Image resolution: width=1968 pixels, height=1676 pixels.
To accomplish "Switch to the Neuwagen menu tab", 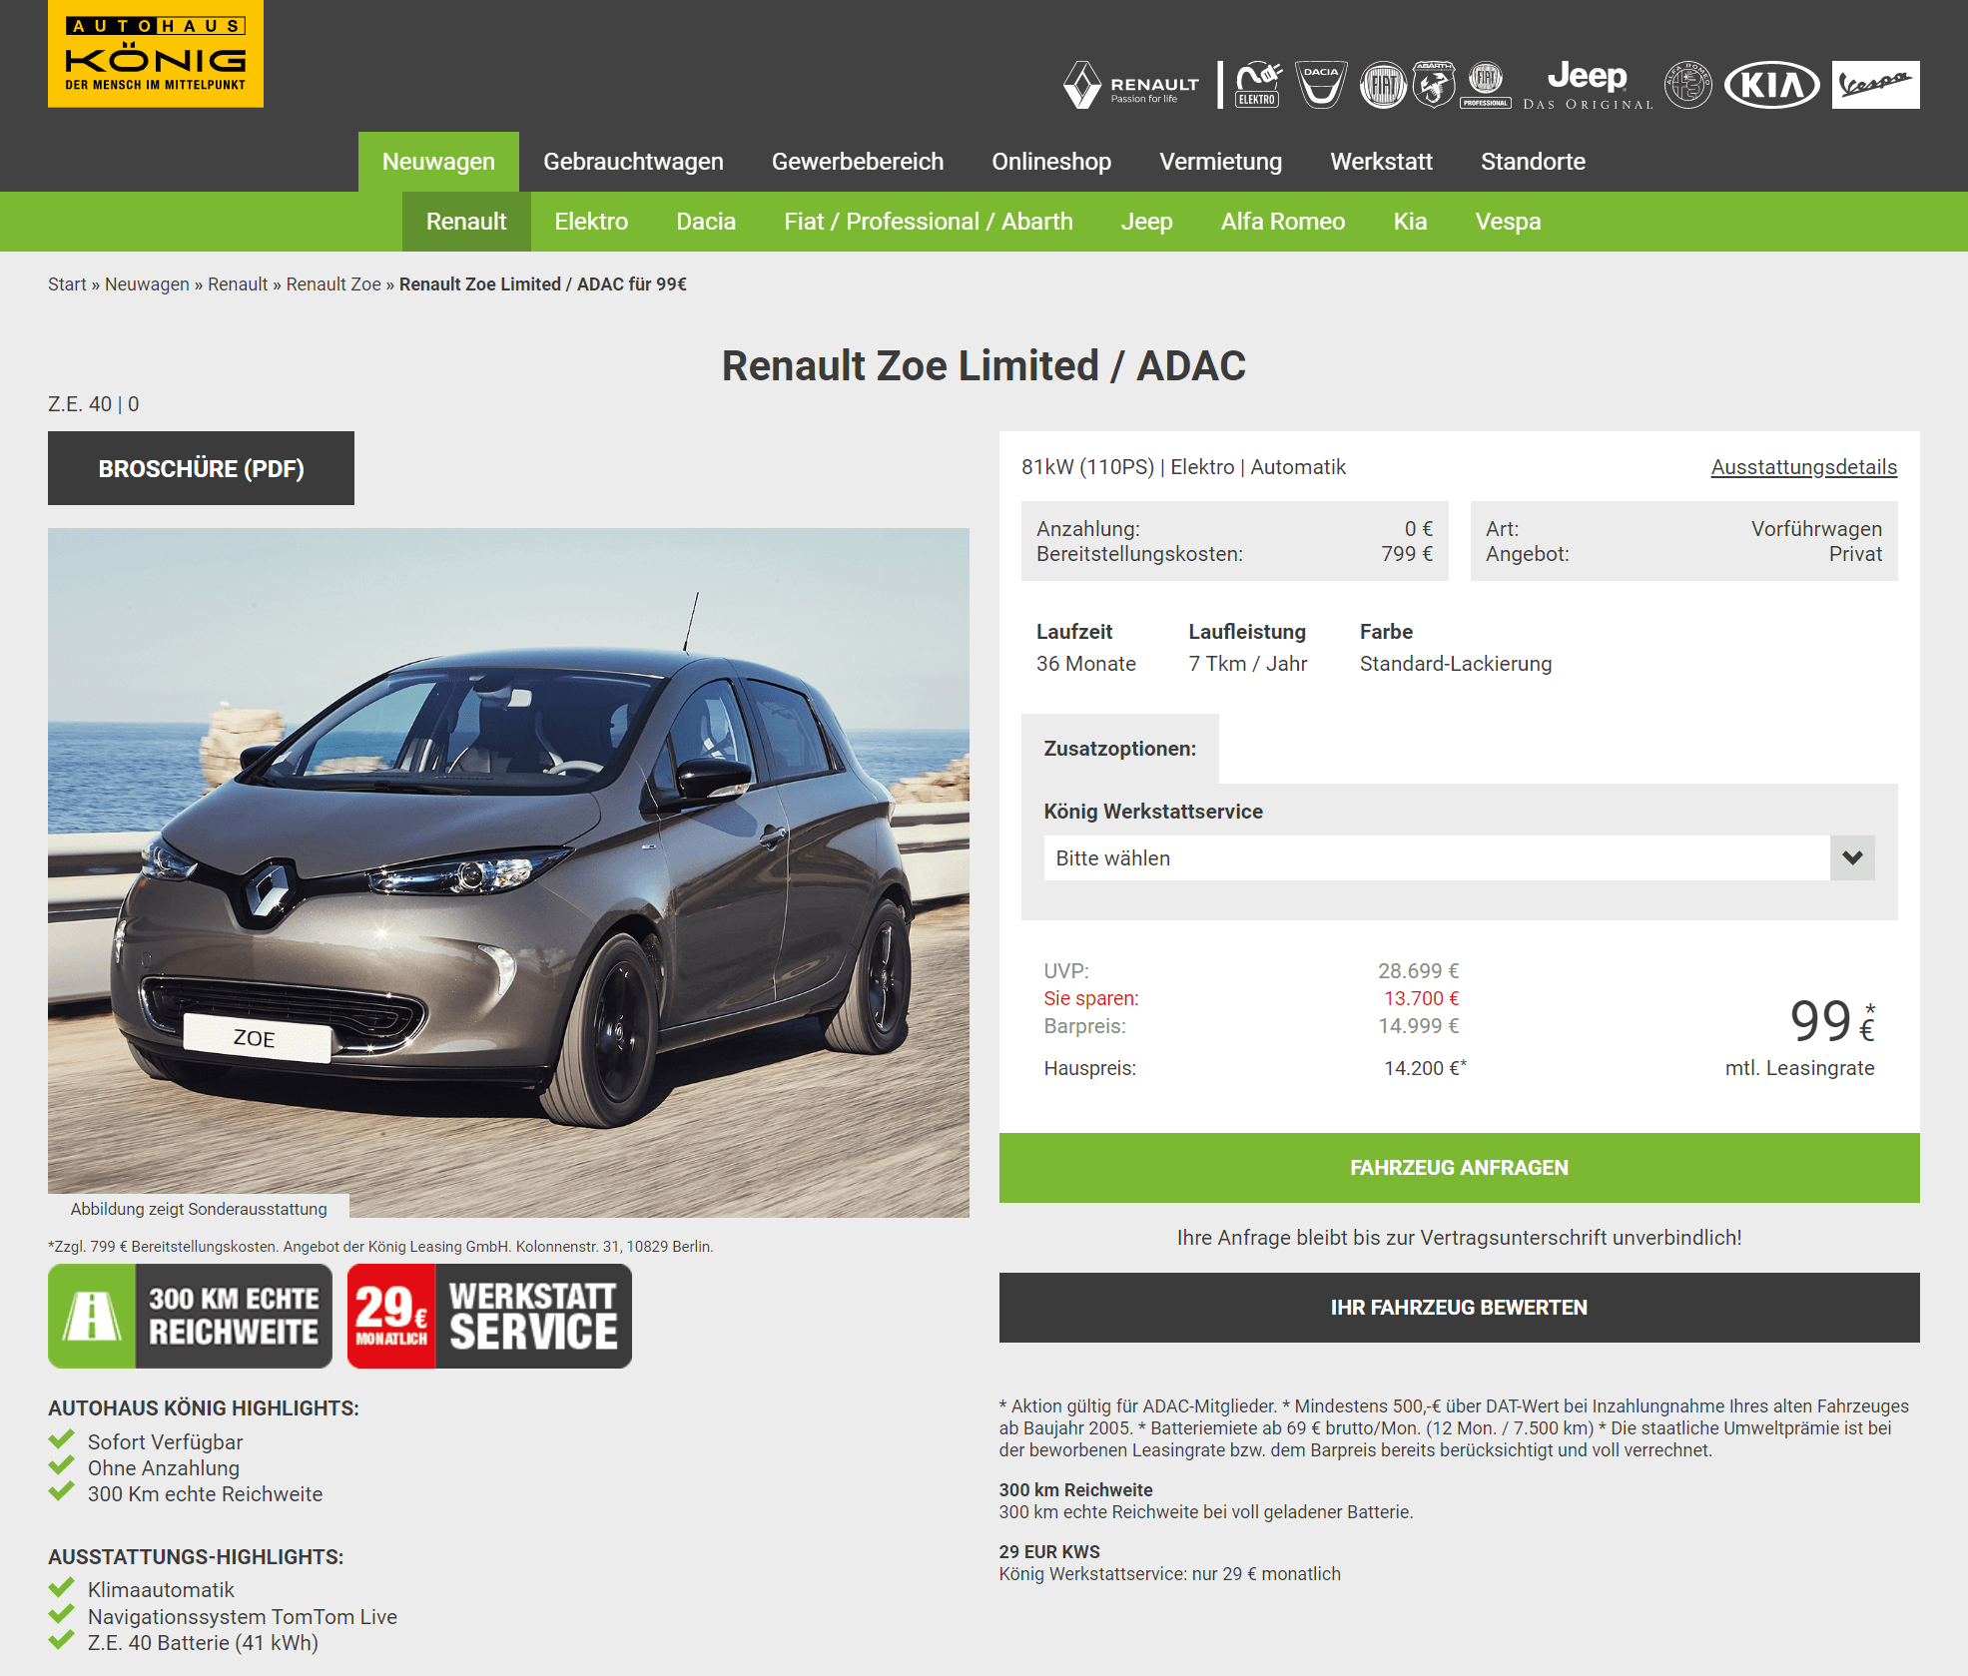I will 438,162.
